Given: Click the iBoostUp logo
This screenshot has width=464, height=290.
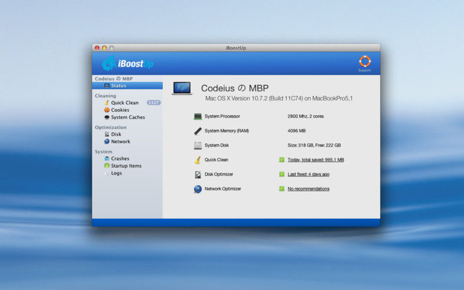Looking at the screenshot, I should (128, 63).
